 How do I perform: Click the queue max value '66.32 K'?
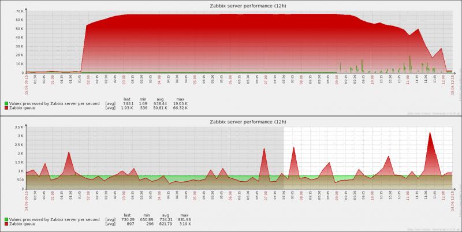[x=181, y=108]
